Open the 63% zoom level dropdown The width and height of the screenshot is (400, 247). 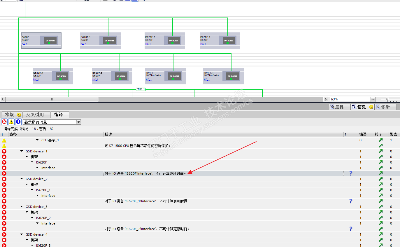click(x=373, y=99)
